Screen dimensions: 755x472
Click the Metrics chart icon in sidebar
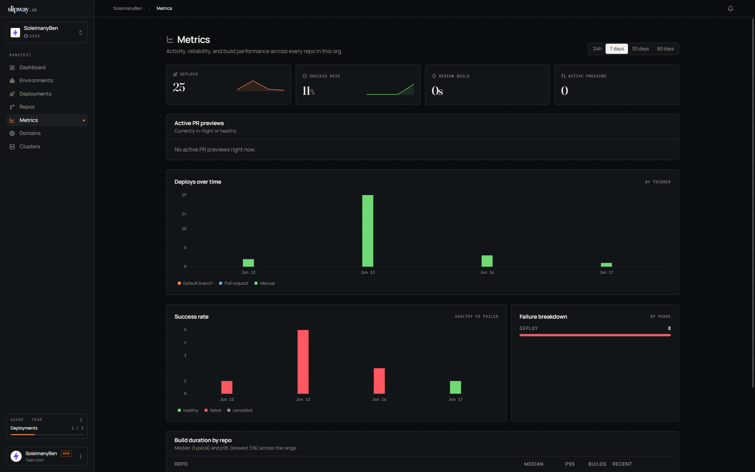[12, 120]
